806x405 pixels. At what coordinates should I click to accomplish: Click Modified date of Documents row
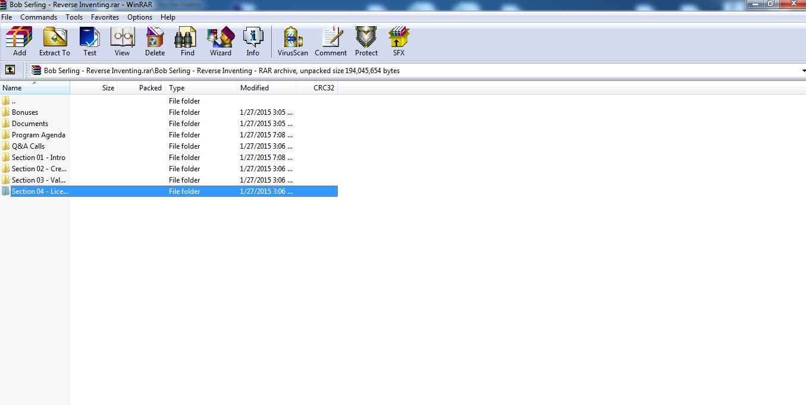[x=266, y=124]
